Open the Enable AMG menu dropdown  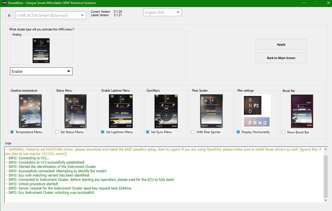[41, 71]
